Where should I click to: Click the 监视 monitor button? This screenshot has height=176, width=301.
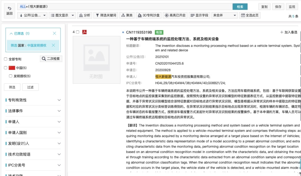click(292, 7)
